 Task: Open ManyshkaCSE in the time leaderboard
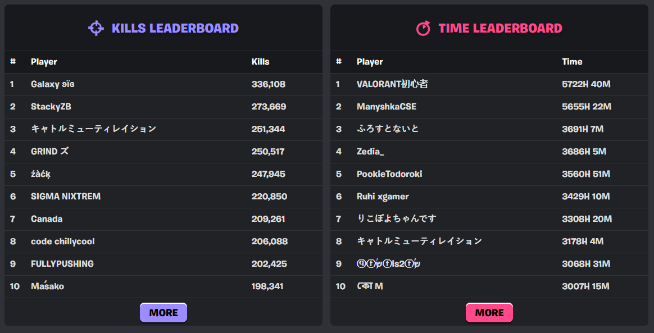tap(387, 107)
